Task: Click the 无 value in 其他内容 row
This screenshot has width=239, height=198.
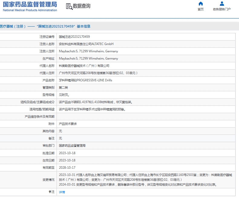Action: (x=61, y=131)
